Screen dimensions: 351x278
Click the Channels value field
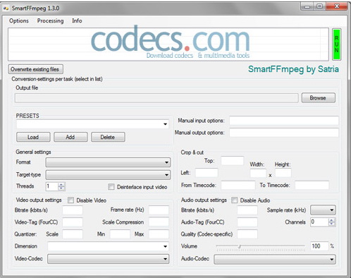tap(319, 222)
